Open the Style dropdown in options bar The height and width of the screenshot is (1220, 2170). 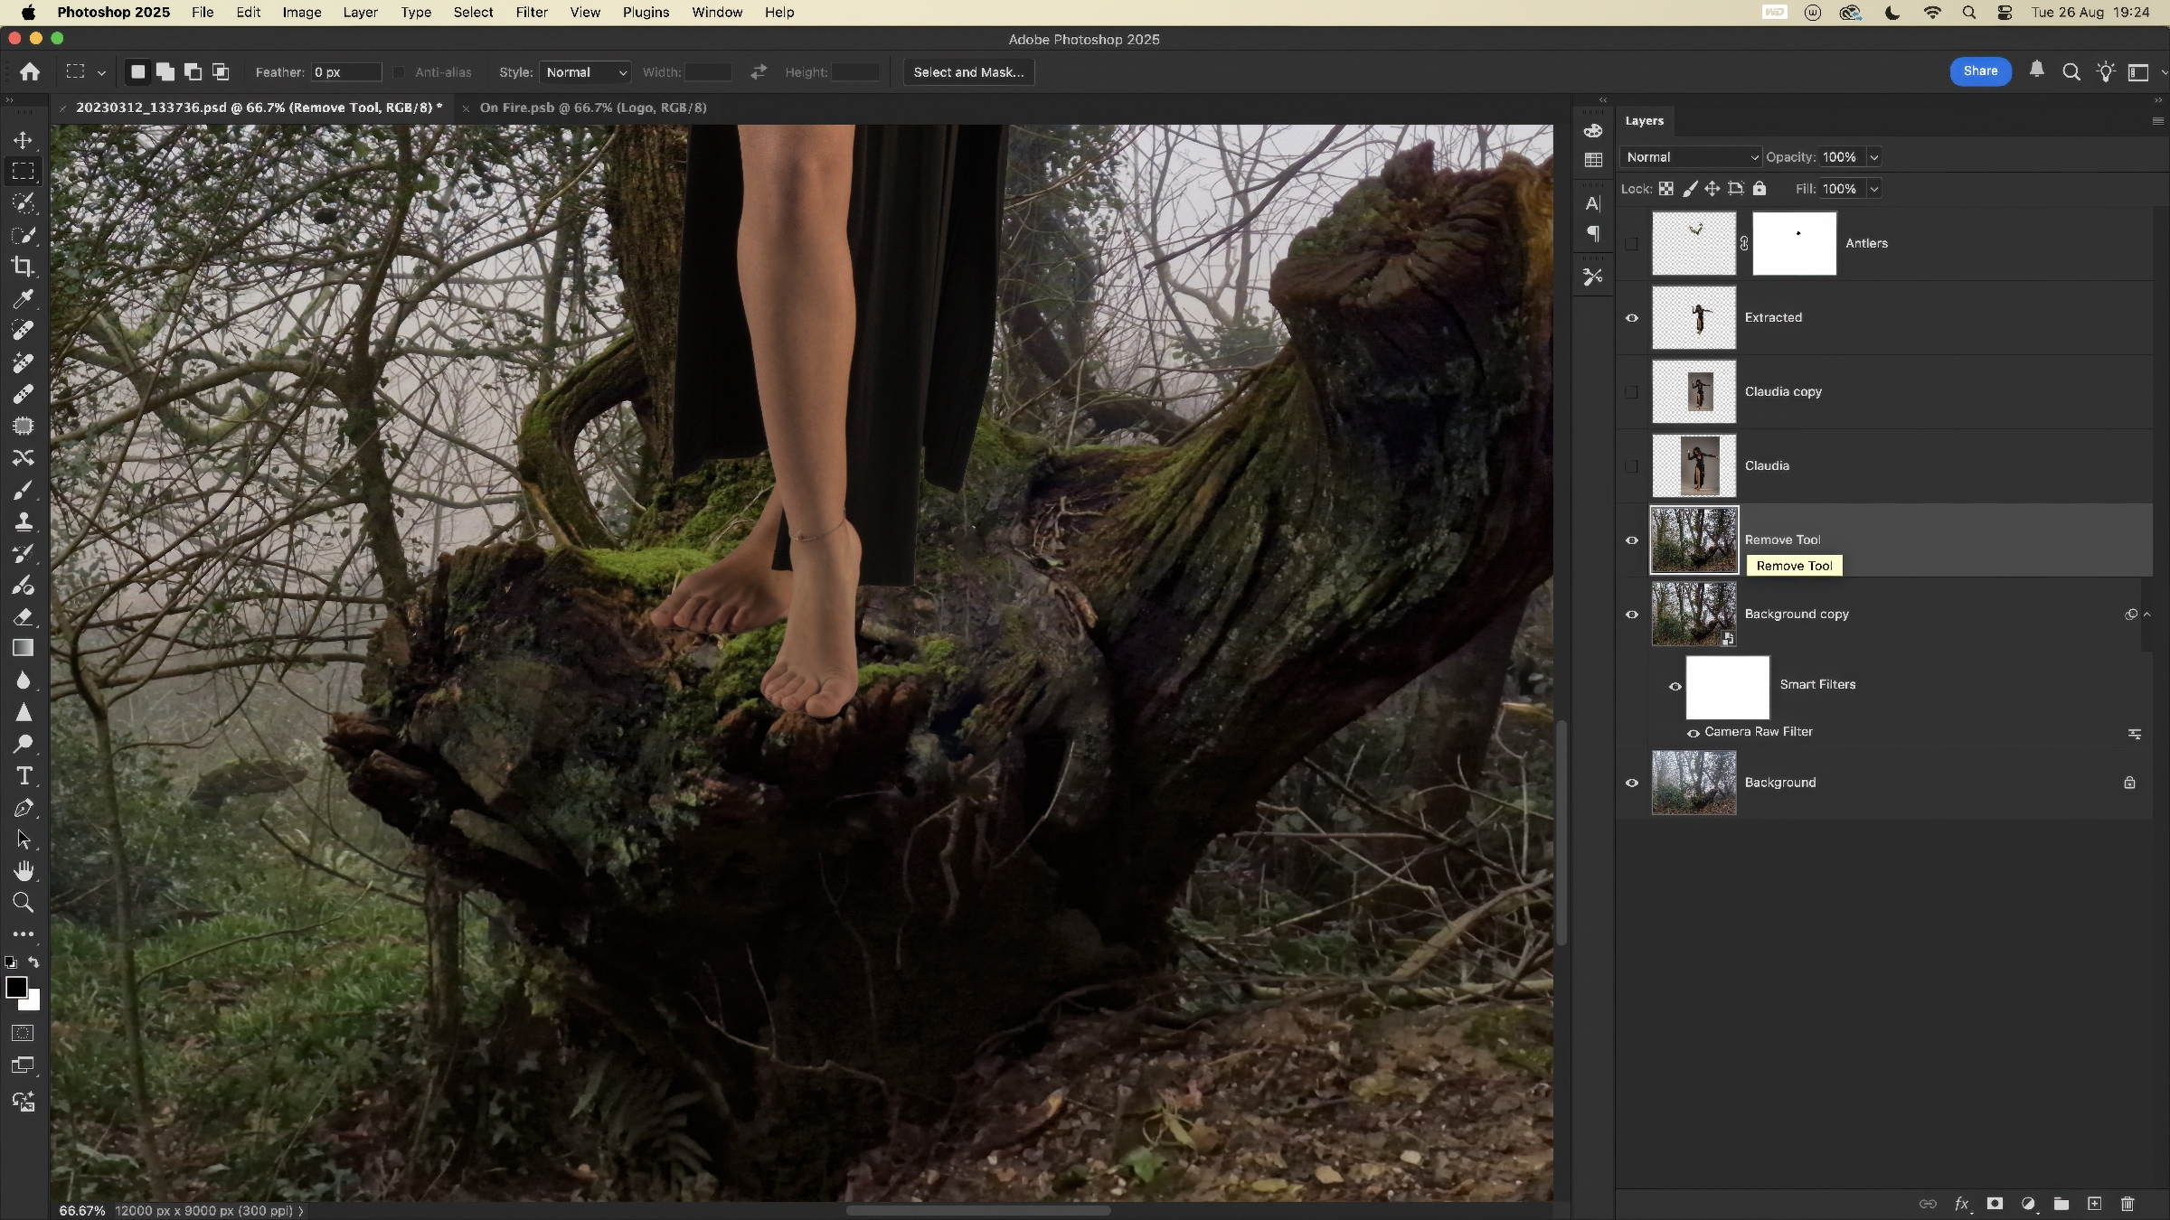click(x=585, y=72)
